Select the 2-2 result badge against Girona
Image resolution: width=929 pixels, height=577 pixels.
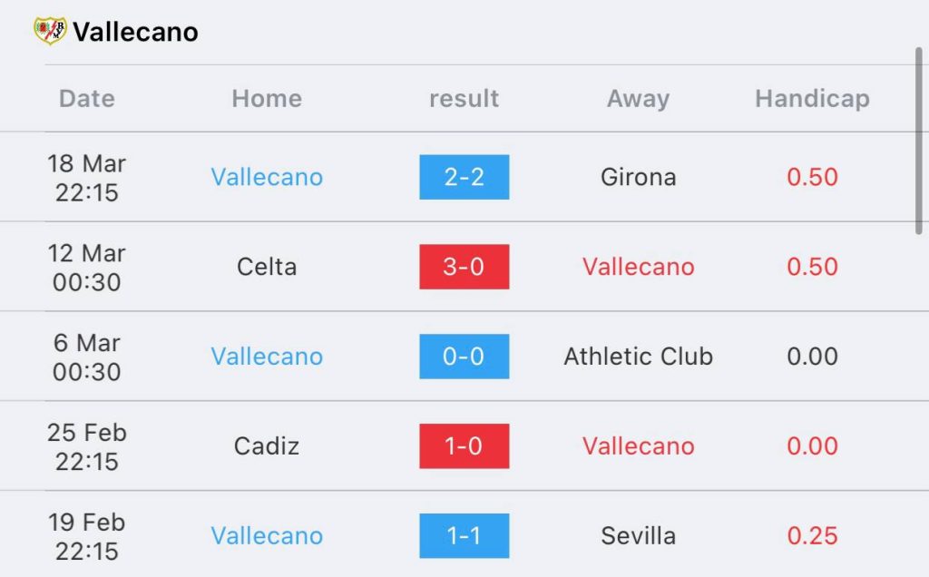coord(464,177)
